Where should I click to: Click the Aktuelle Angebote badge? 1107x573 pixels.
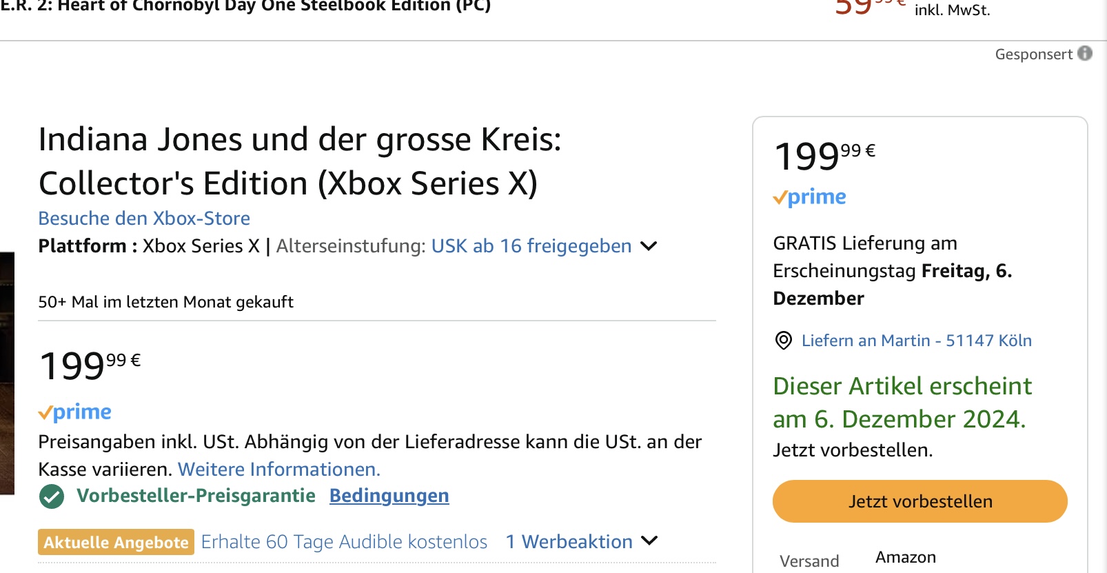click(x=116, y=543)
